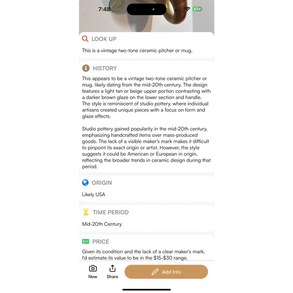Tap the PRICE section heading

point(101,242)
